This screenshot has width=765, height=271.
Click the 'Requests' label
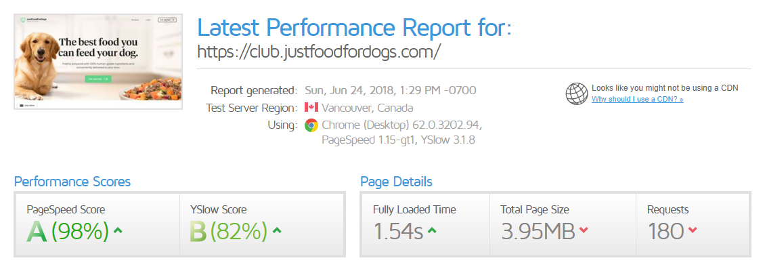click(x=668, y=210)
